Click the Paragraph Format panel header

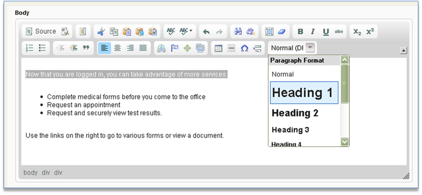(305, 60)
